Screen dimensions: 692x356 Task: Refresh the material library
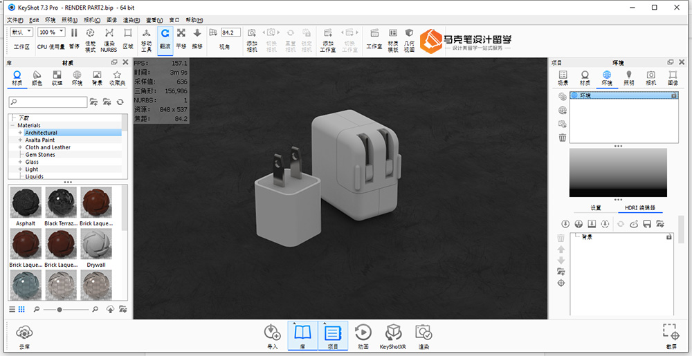pos(120,102)
